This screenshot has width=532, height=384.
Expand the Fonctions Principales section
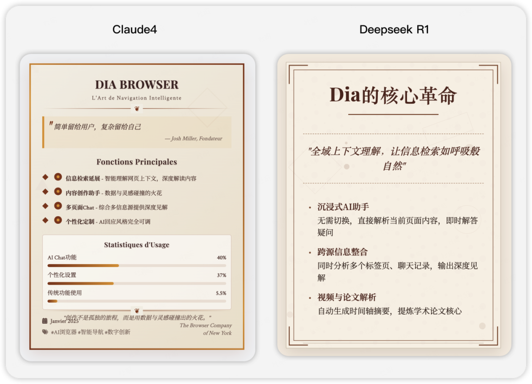coord(136,162)
